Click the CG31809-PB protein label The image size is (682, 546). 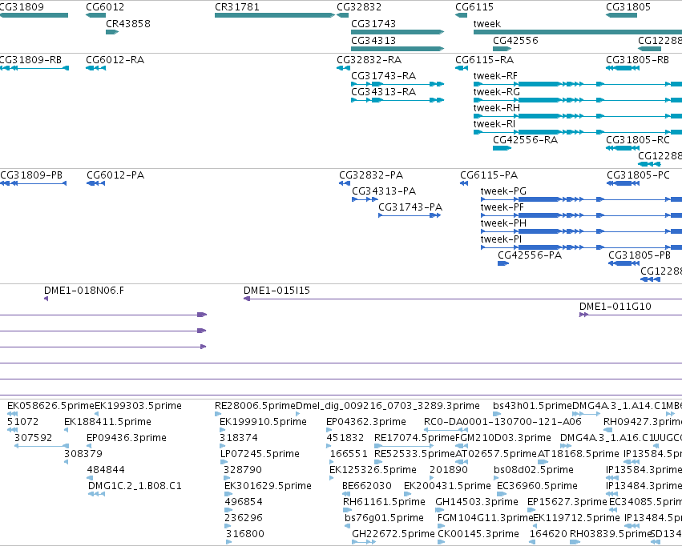coord(31,175)
